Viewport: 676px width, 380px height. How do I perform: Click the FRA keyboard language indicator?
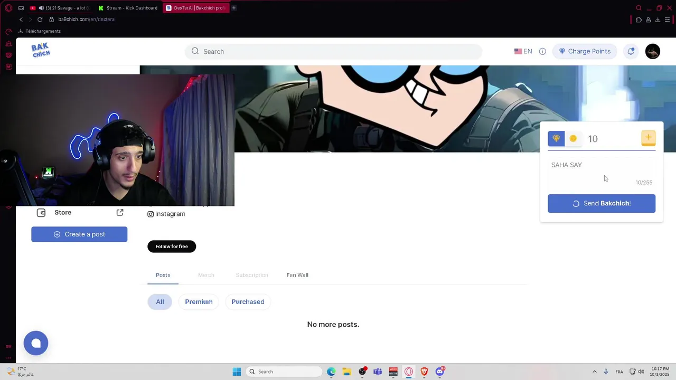(619, 372)
